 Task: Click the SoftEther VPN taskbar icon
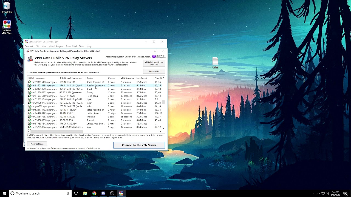point(121,193)
